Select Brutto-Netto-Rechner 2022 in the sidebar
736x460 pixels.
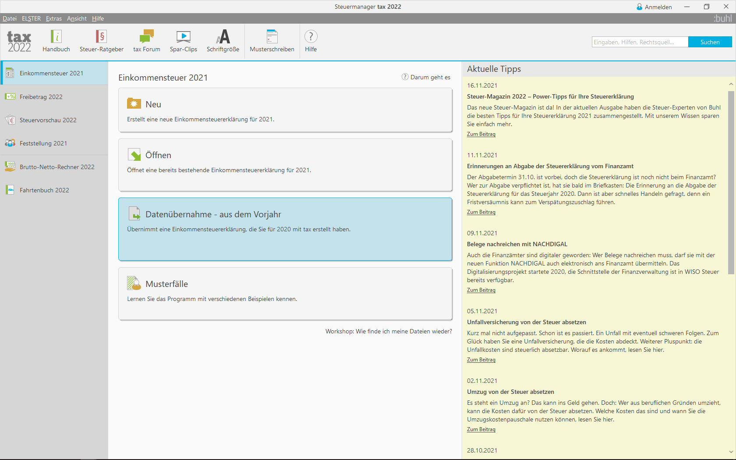[54, 167]
